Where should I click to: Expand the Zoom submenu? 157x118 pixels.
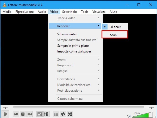(75, 59)
